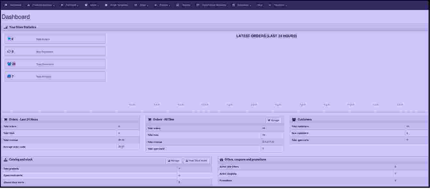The image size is (430, 189).
Task: Click Total orders row in Orders - Last 24 Hours
Action: click(71, 126)
